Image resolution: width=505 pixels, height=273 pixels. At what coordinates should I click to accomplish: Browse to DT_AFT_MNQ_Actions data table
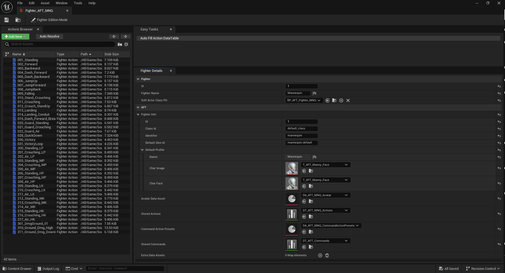311,217
